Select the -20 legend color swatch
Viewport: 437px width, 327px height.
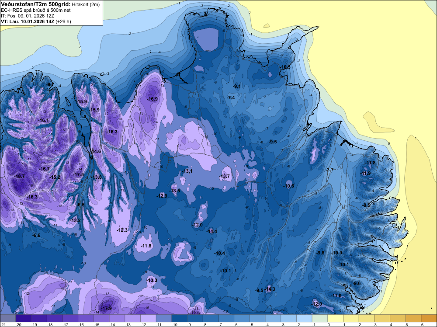coord(24,317)
